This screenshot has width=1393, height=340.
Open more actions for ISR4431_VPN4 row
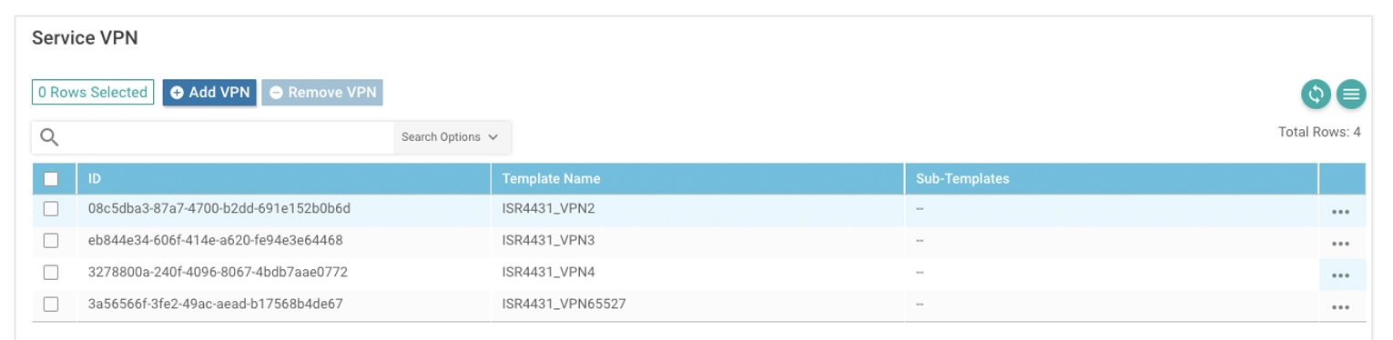coord(1340,275)
